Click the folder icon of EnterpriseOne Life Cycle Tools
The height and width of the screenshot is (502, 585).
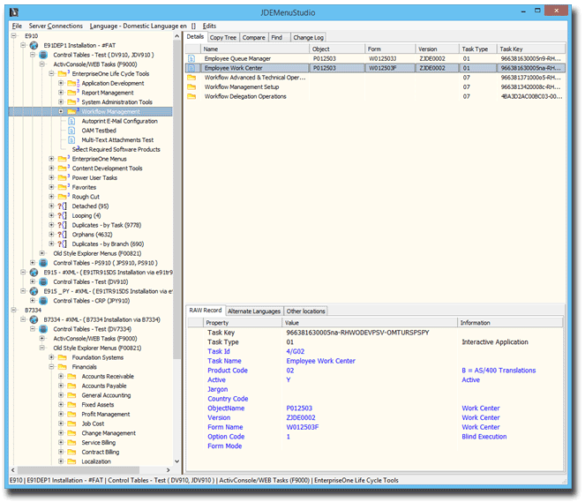(63, 73)
